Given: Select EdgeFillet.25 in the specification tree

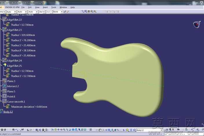Looking at the screenshot, I should pyautogui.click(x=14, y=66).
